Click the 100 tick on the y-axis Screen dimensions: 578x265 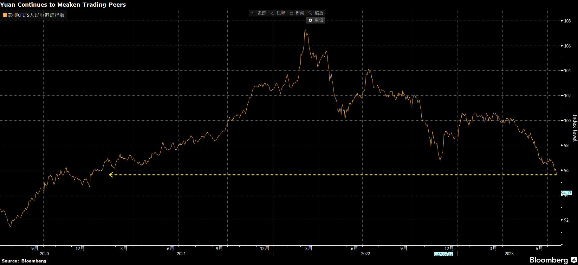[567, 121]
